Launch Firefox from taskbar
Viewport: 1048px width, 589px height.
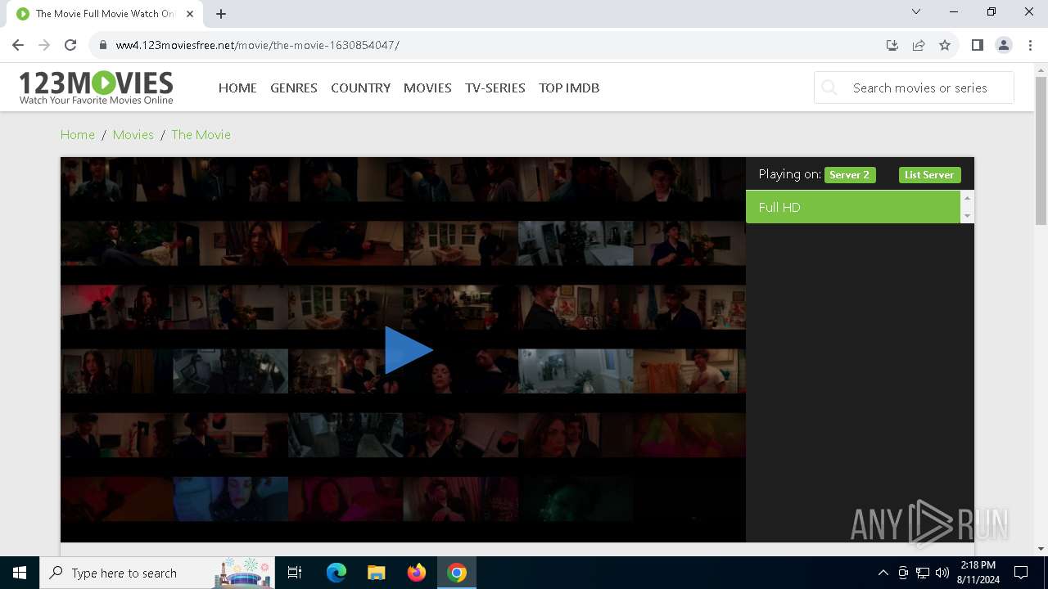[x=417, y=573]
